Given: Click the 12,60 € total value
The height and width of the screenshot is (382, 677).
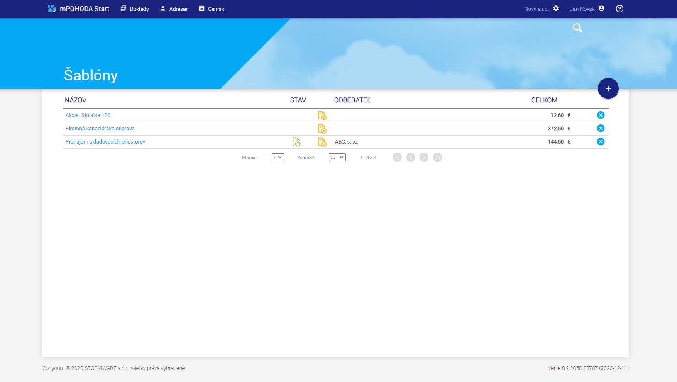Looking at the screenshot, I should click(561, 115).
